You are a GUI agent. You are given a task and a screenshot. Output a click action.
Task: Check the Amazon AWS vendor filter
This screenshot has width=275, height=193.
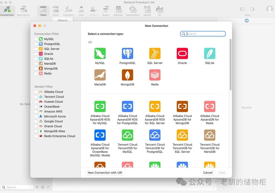coord(36,111)
